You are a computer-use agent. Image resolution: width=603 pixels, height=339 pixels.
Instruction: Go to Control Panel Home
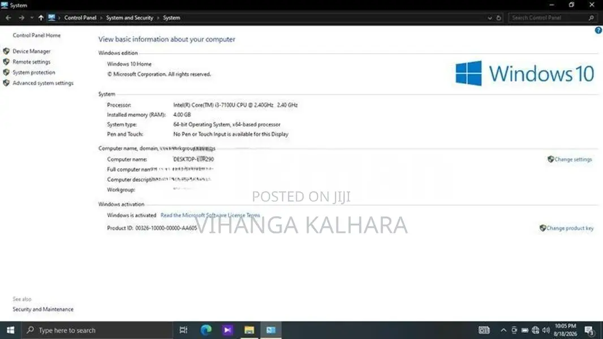click(x=37, y=36)
